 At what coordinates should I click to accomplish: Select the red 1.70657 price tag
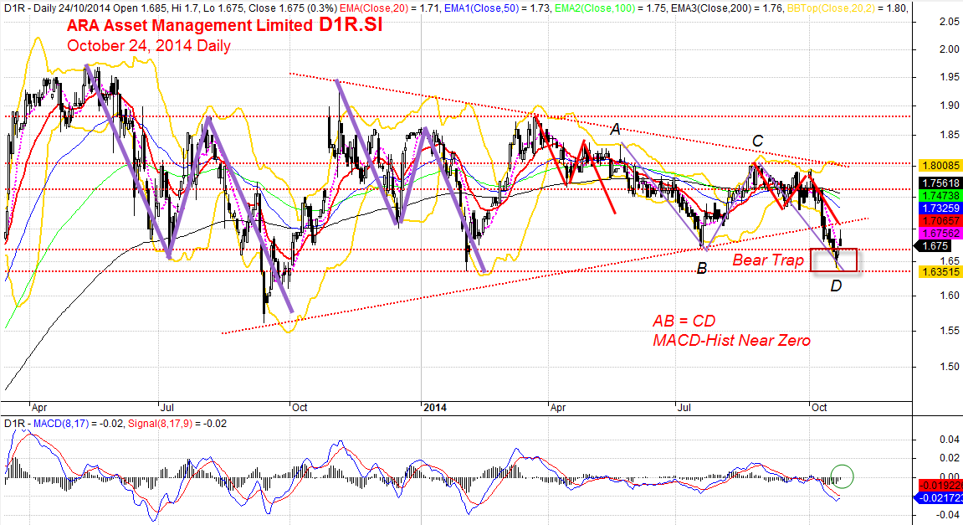point(940,221)
